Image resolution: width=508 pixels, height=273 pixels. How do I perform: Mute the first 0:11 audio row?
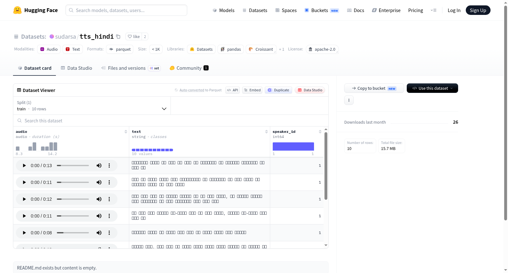click(99, 182)
